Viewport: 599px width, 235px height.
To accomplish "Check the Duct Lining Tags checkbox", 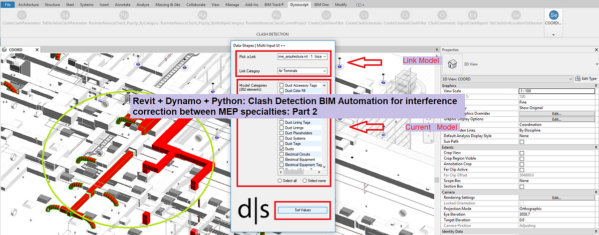I will (282, 122).
